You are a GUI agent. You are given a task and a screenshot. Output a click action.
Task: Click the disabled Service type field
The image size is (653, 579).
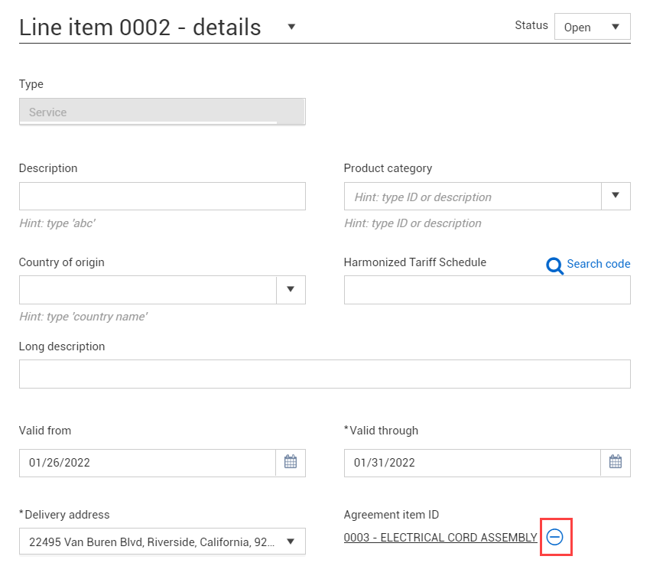point(162,112)
